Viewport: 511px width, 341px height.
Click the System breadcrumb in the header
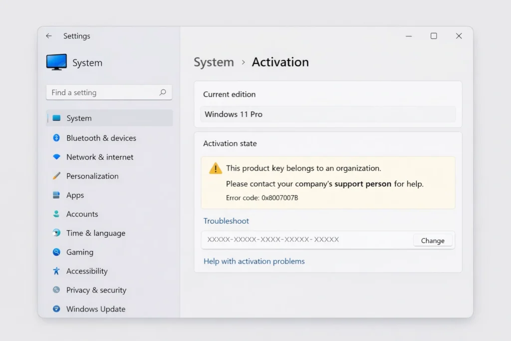point(214,62)
